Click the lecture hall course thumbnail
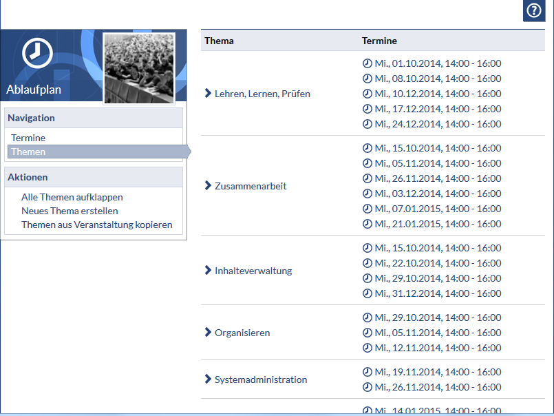554x416 pixels. coord(138,69)
